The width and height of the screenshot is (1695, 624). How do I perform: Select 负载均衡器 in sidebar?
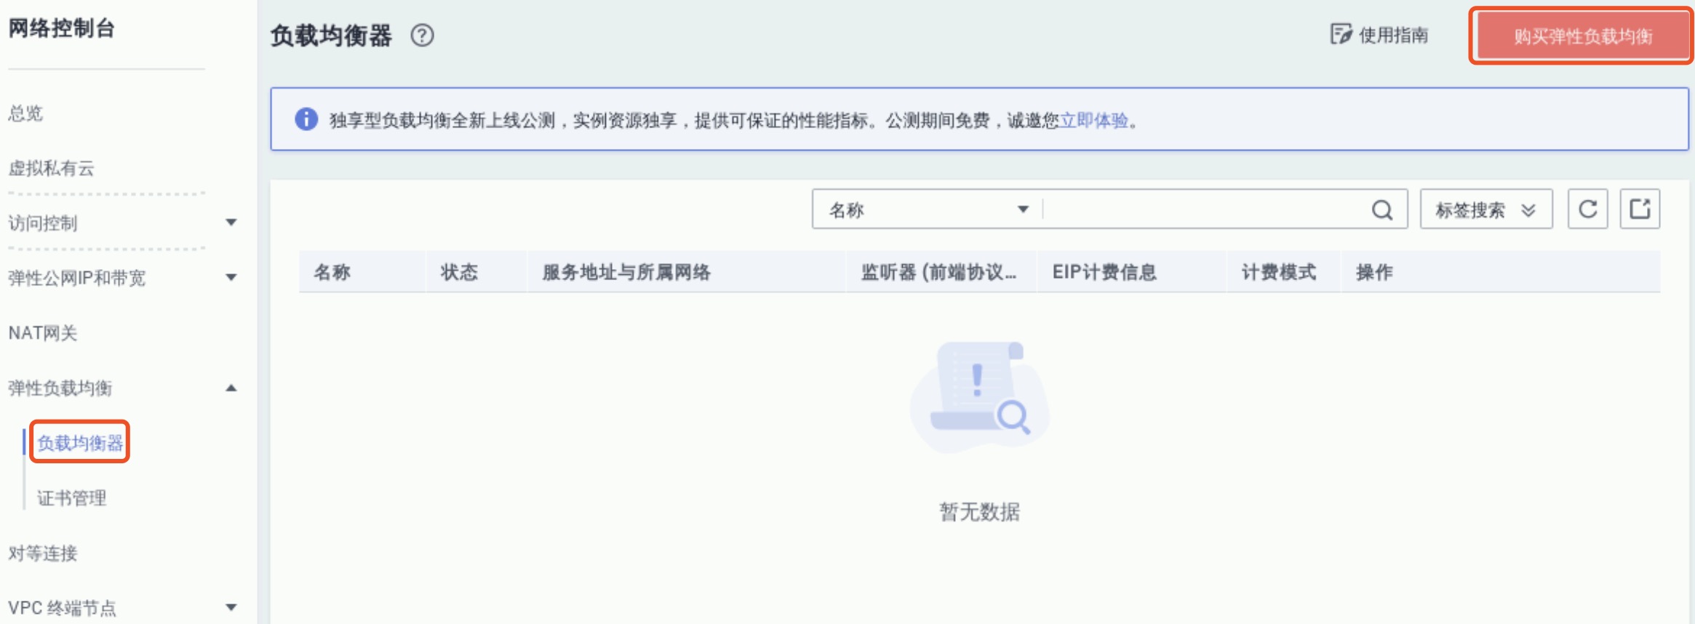click(x=80, y=443)
